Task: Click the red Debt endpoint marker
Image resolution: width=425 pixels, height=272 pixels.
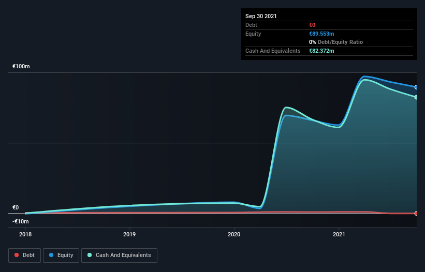Action: [x=416, y=213]
